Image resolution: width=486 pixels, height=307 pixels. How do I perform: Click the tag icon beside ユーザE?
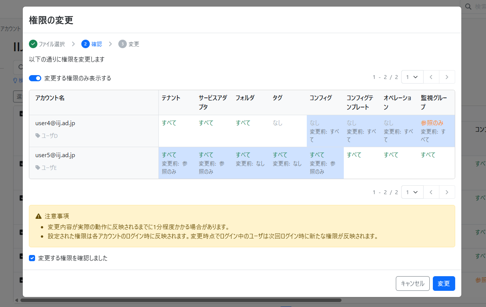point(37,168)
